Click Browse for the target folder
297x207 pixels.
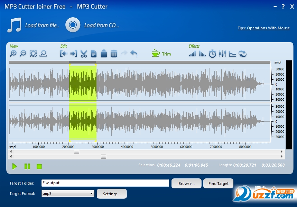[186, 184]
